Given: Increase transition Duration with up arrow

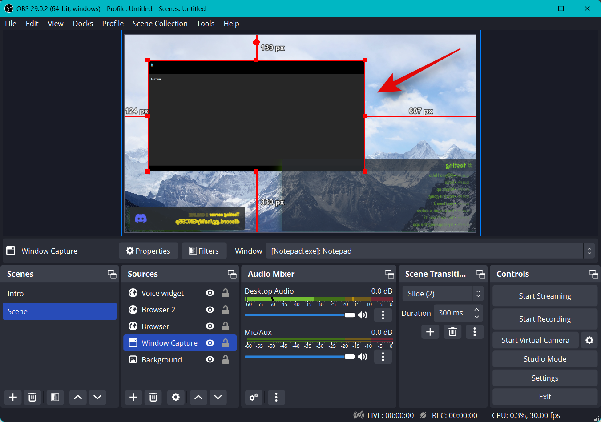Looking at the screenshot, I should click(x=476, y=310).
